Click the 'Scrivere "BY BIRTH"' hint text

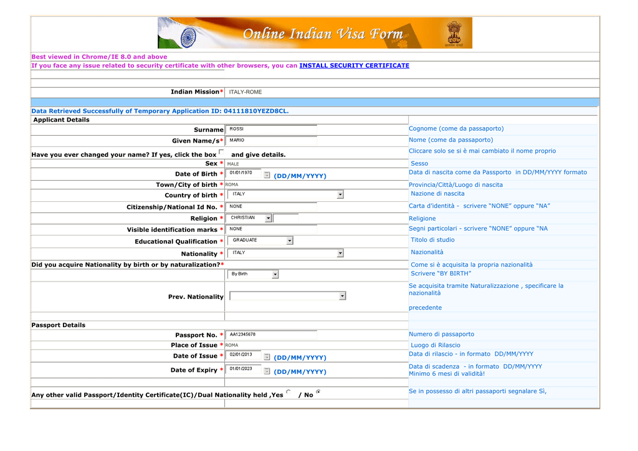(440, 273)
